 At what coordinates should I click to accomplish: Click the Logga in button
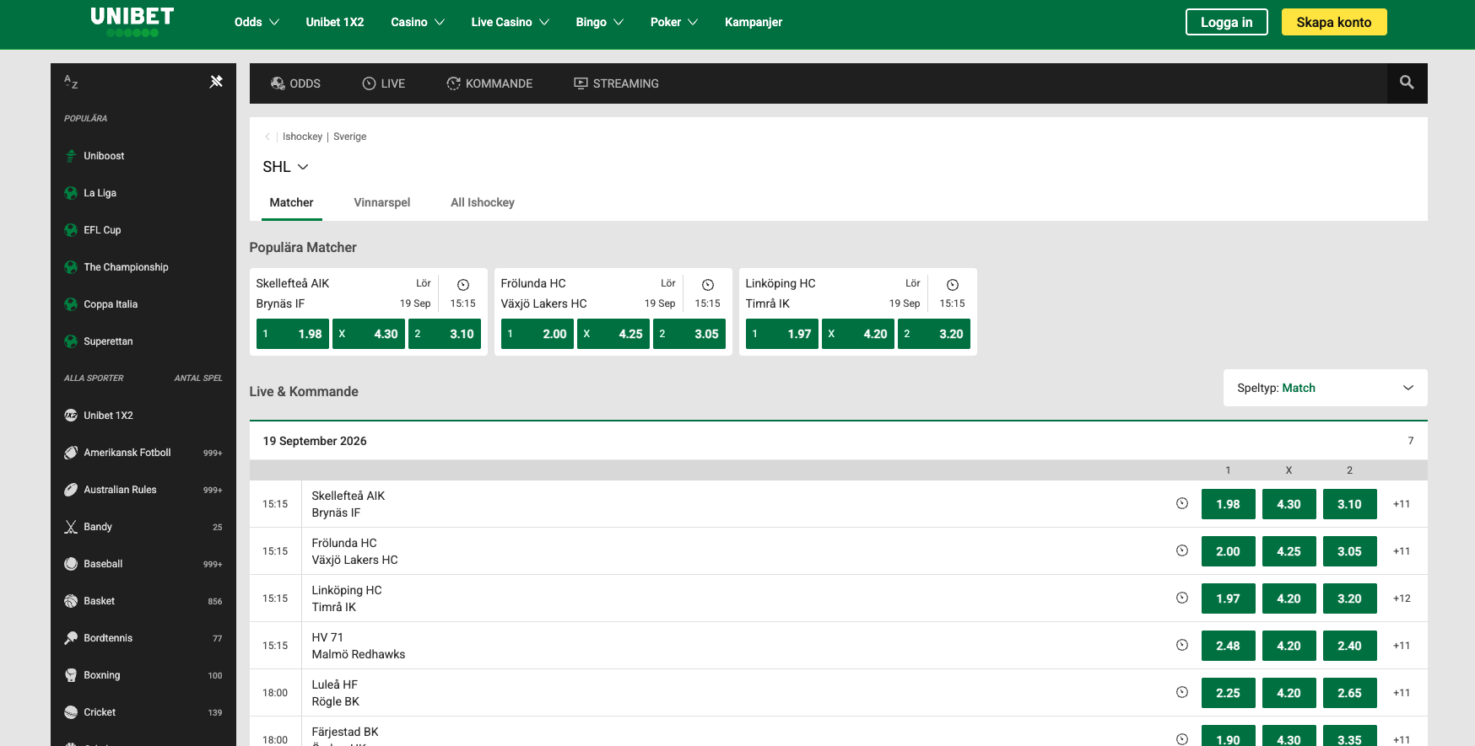point(1227,22)
